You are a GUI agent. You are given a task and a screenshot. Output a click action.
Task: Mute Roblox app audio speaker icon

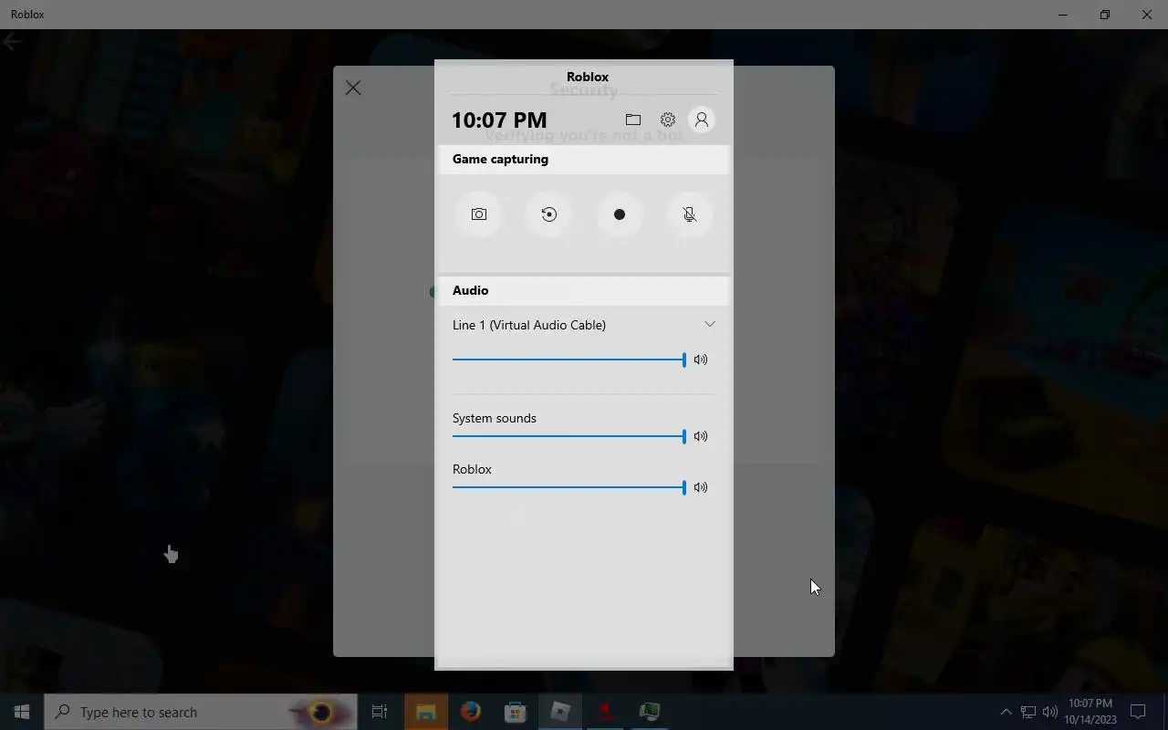[701, 487]
